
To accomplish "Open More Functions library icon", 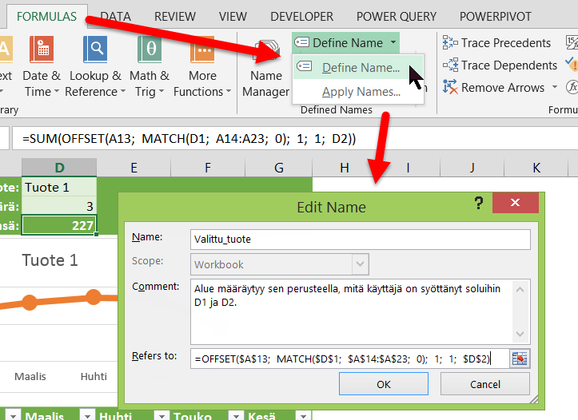I will click(202, 51).
